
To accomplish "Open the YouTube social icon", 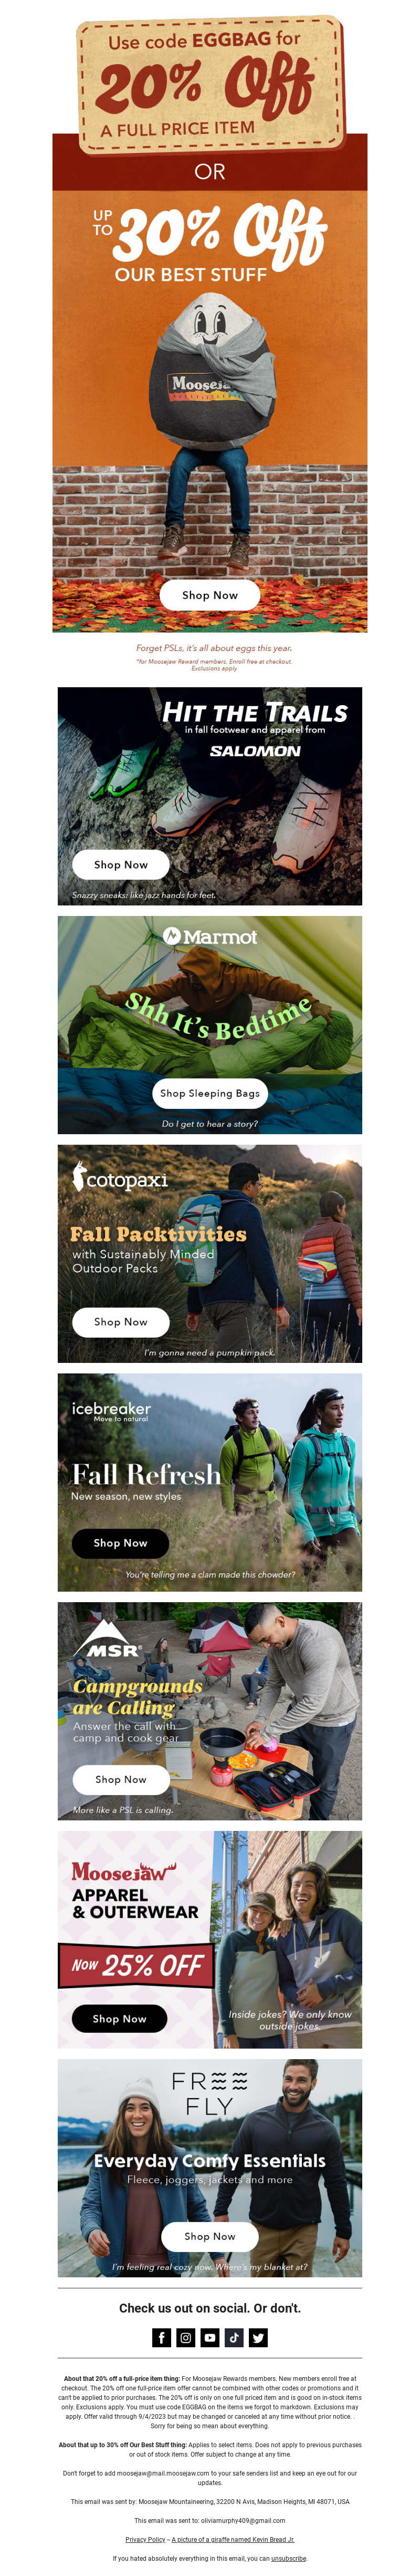I will tap(209, 2337).
